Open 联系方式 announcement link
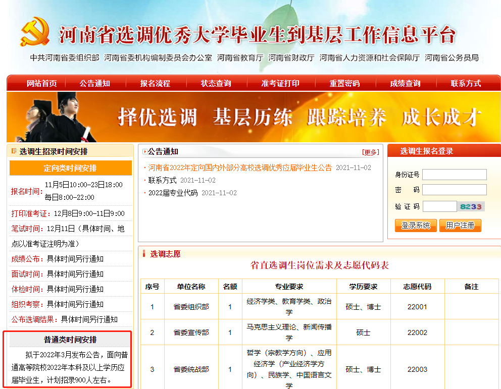The height and width of the screenshot is (389, 501). click(x=162, y=180)
